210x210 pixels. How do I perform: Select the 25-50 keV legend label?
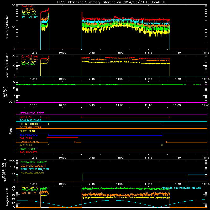pos(29,14)
